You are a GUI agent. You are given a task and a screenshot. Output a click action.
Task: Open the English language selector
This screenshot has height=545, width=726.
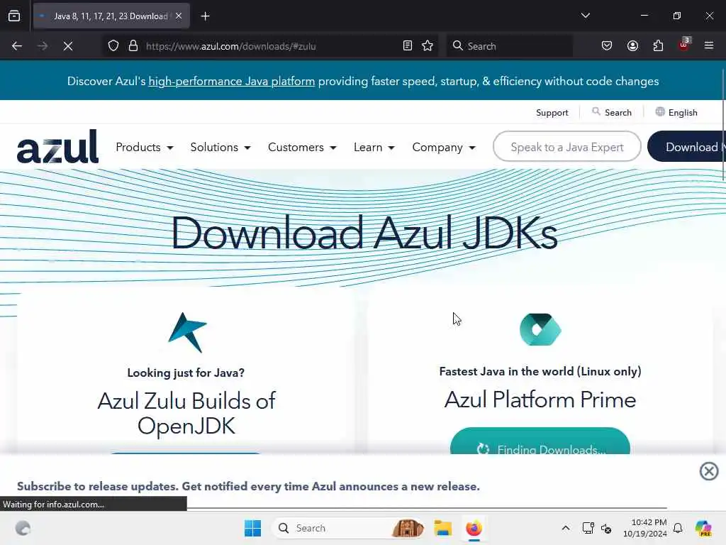click(x=676, y=113)
